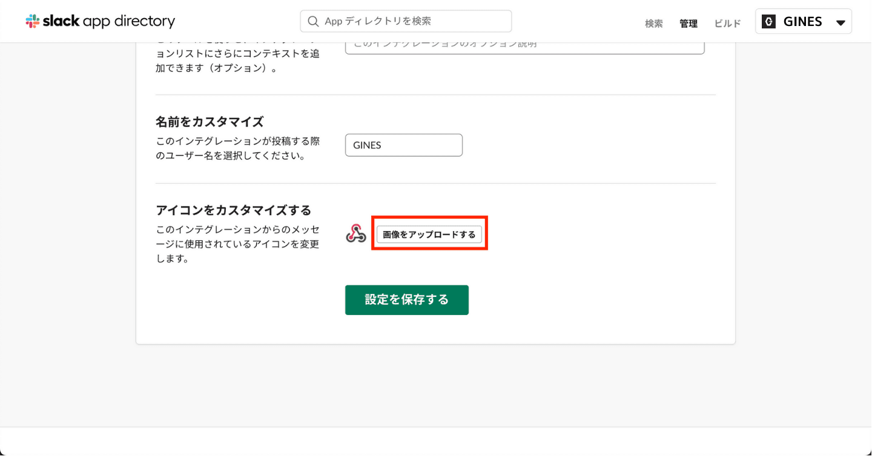Click the コンテキストを追加 option description text
The image size is (872, 456).
tap(237, 60)
